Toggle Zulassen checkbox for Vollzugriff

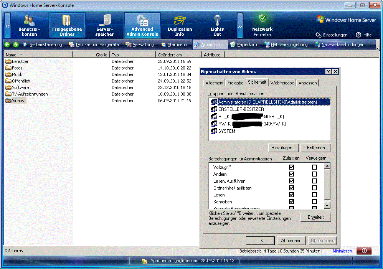291,167
